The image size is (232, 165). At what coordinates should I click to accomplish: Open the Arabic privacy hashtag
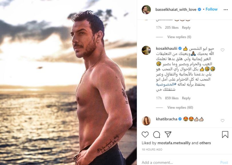[x=166, y=84]
